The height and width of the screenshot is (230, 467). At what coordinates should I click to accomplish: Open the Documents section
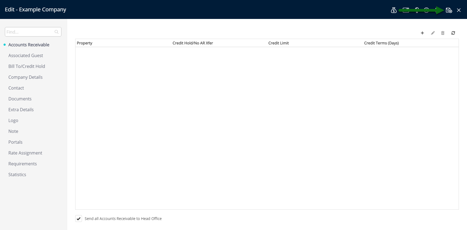coord(20,99)
